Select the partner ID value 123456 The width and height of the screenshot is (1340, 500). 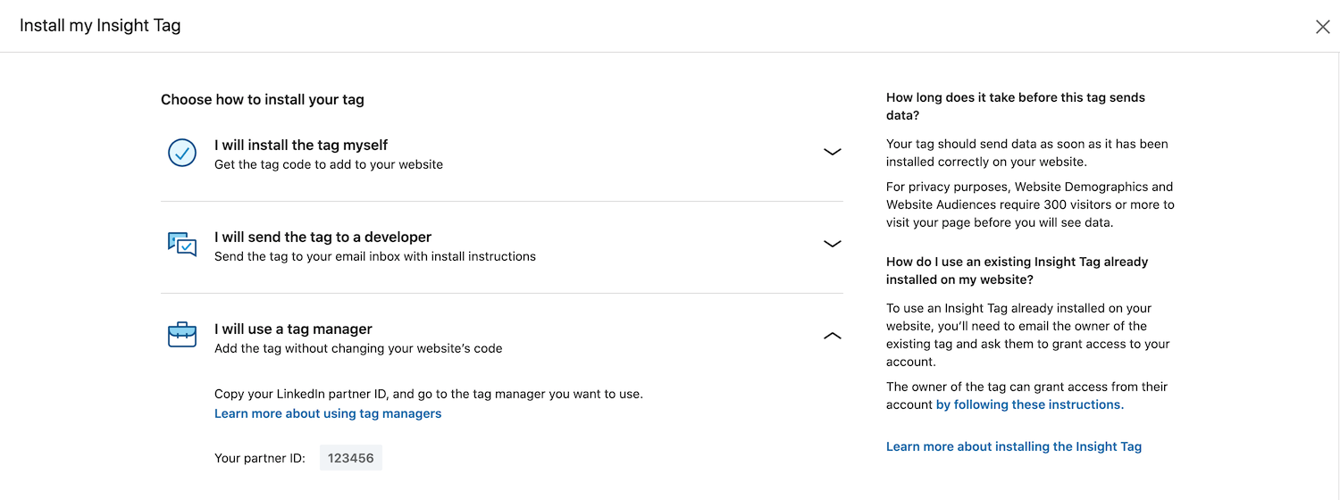pyautogui.click(x=351, y=458)
